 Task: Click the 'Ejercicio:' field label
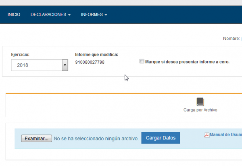tap(20, 54)
